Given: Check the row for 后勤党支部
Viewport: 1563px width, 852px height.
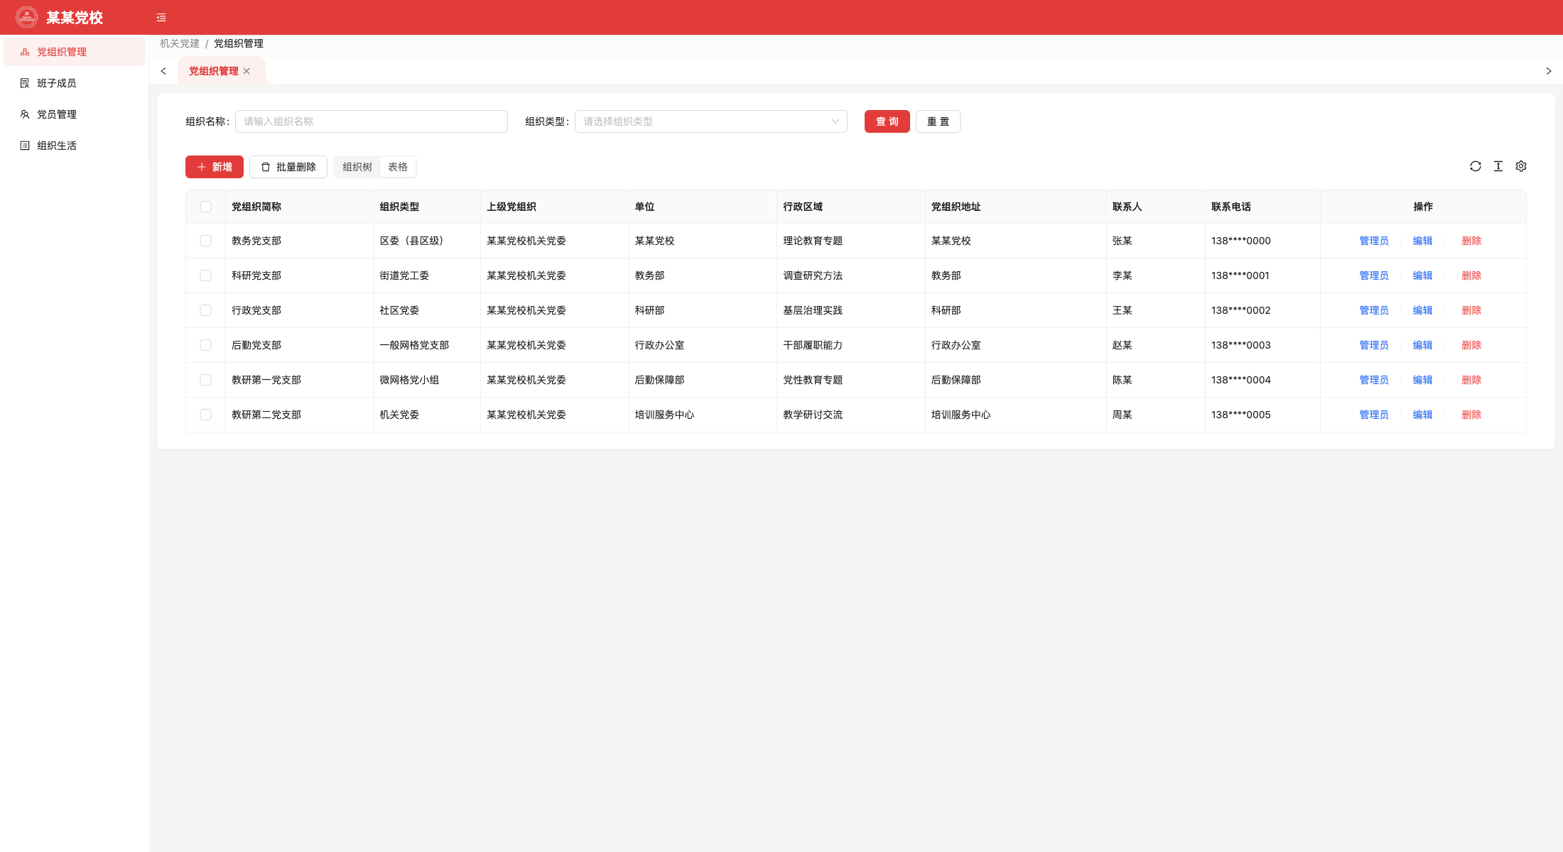Looking at the screenshot, I should click(x=206, y=345).
